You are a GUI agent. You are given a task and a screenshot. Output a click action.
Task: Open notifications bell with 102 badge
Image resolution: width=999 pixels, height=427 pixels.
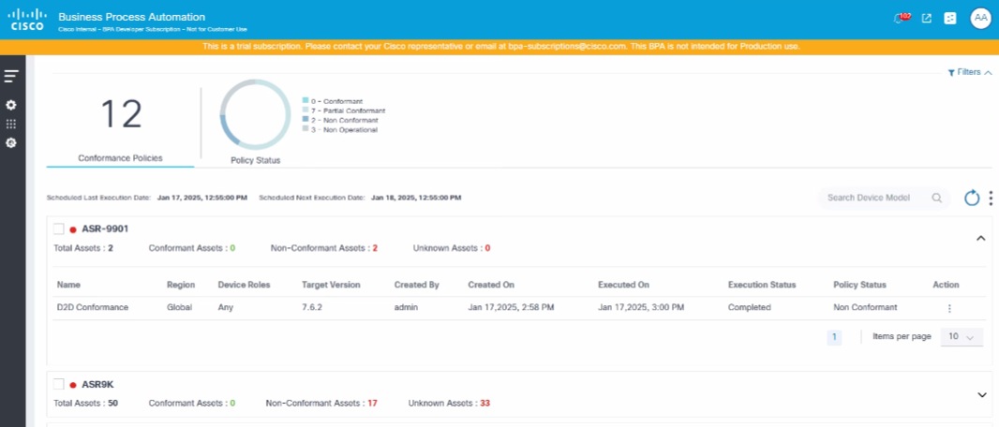902,19
